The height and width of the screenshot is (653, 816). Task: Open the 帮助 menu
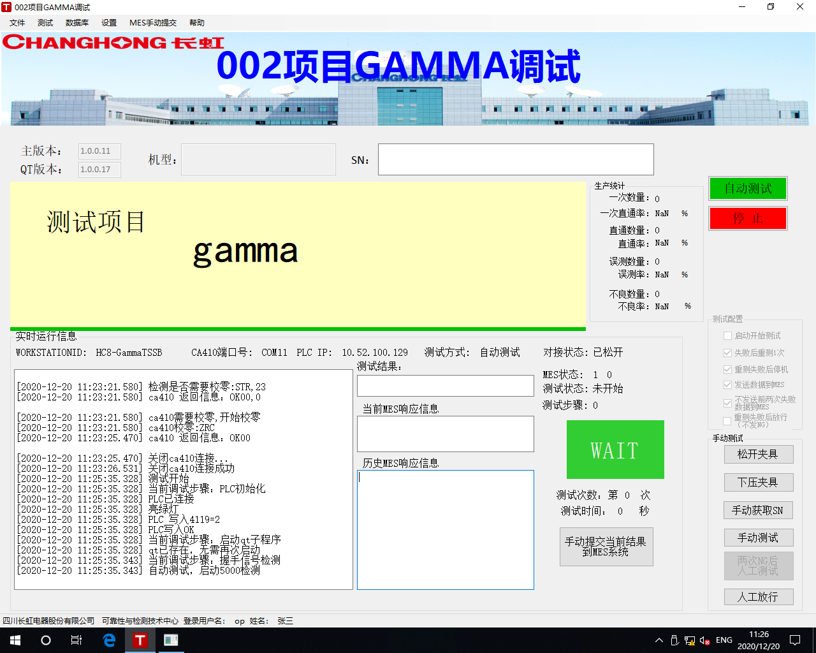click(197, 23)
